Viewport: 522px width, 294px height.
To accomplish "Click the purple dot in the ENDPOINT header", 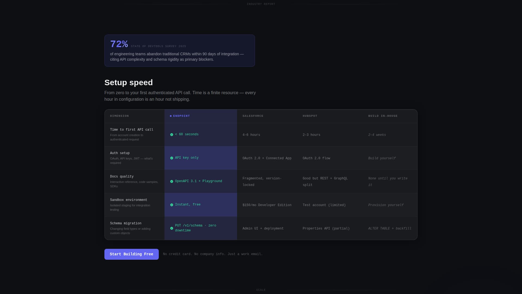I will 170,116.
